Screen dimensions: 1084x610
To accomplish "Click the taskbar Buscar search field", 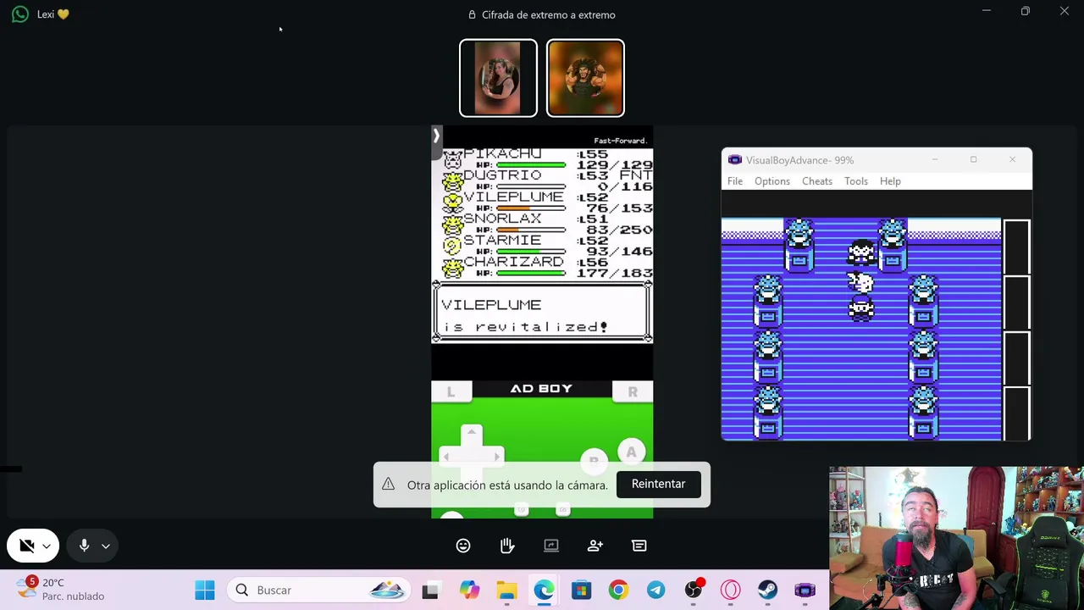I will 318,591.
